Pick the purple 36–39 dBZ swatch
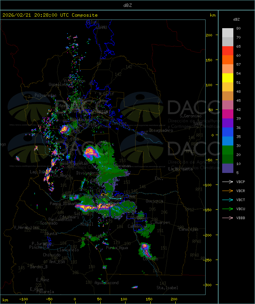The width and height of the screenshot is (255, 304). click(228, 123)
